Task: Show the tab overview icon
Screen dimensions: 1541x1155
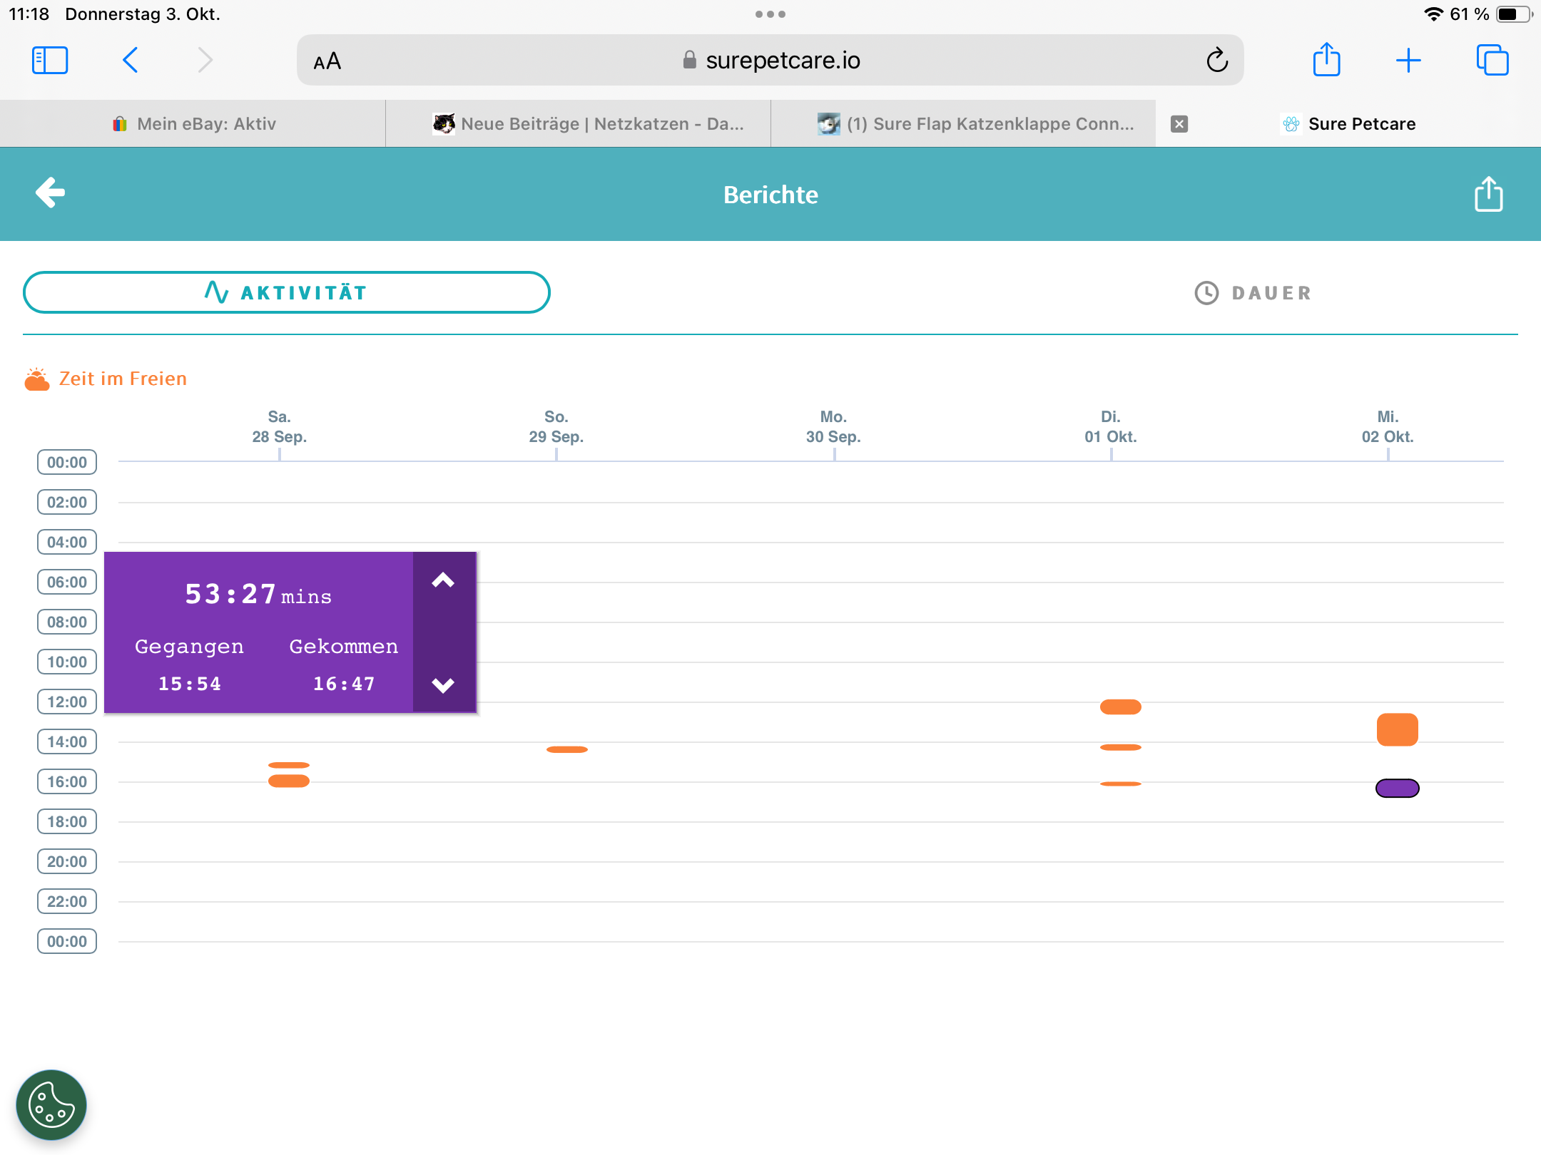Action: coord(1492,60)
